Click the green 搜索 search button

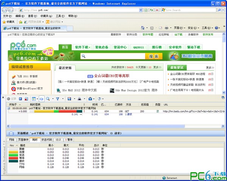point(153,56)
